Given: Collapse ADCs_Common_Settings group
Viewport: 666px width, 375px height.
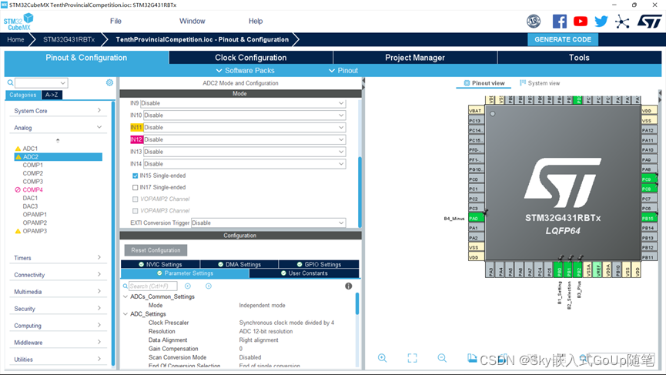Looking at the screenshot, I should pos(126,296).
